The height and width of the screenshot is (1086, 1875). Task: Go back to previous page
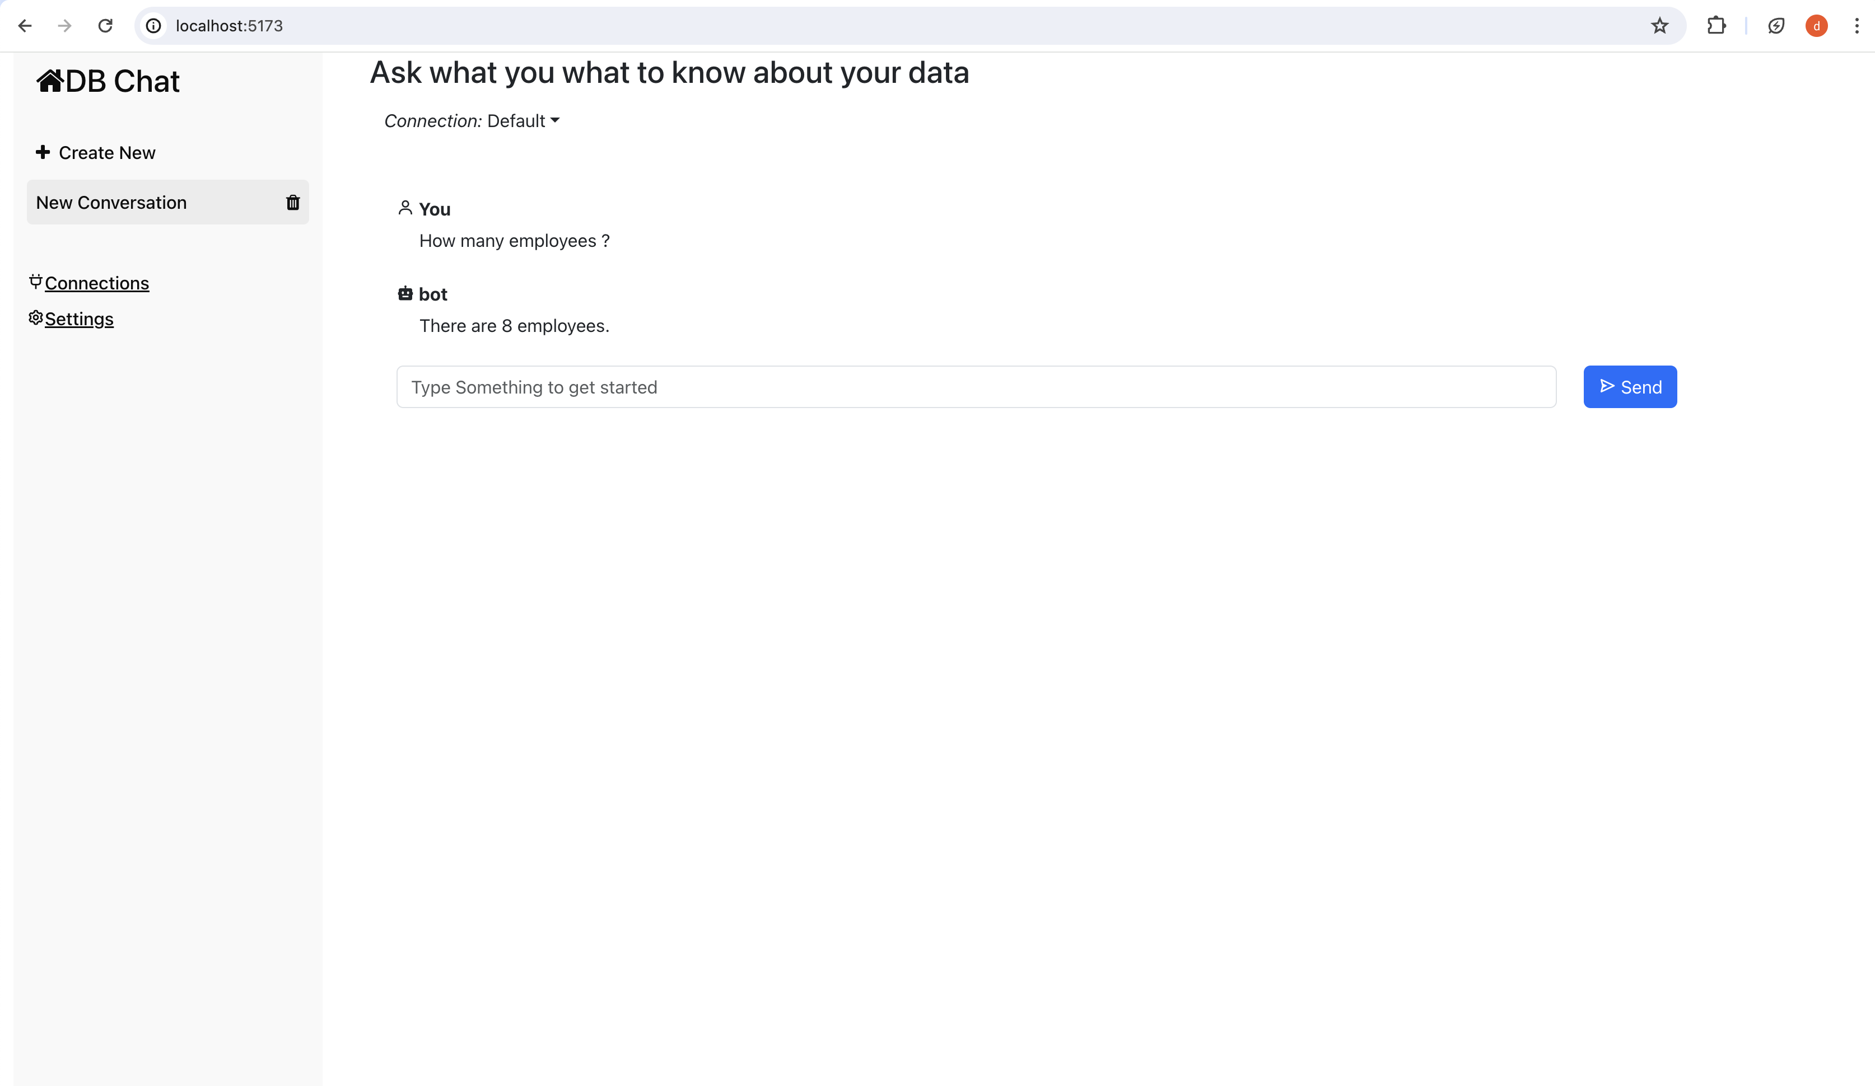pos(25,26)
